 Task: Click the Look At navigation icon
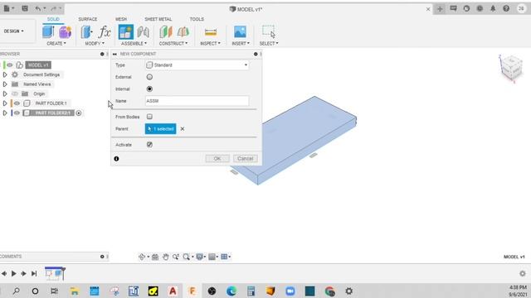155,257
